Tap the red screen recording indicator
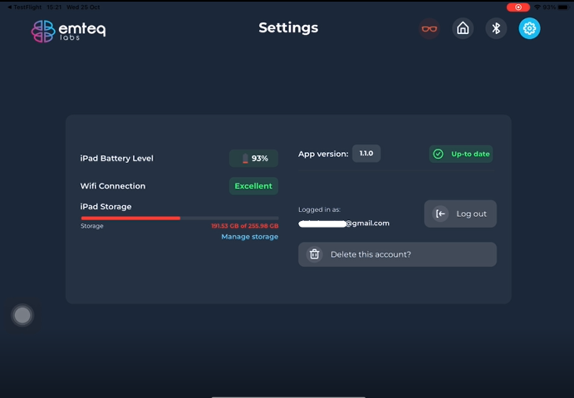 pos(518,7)
